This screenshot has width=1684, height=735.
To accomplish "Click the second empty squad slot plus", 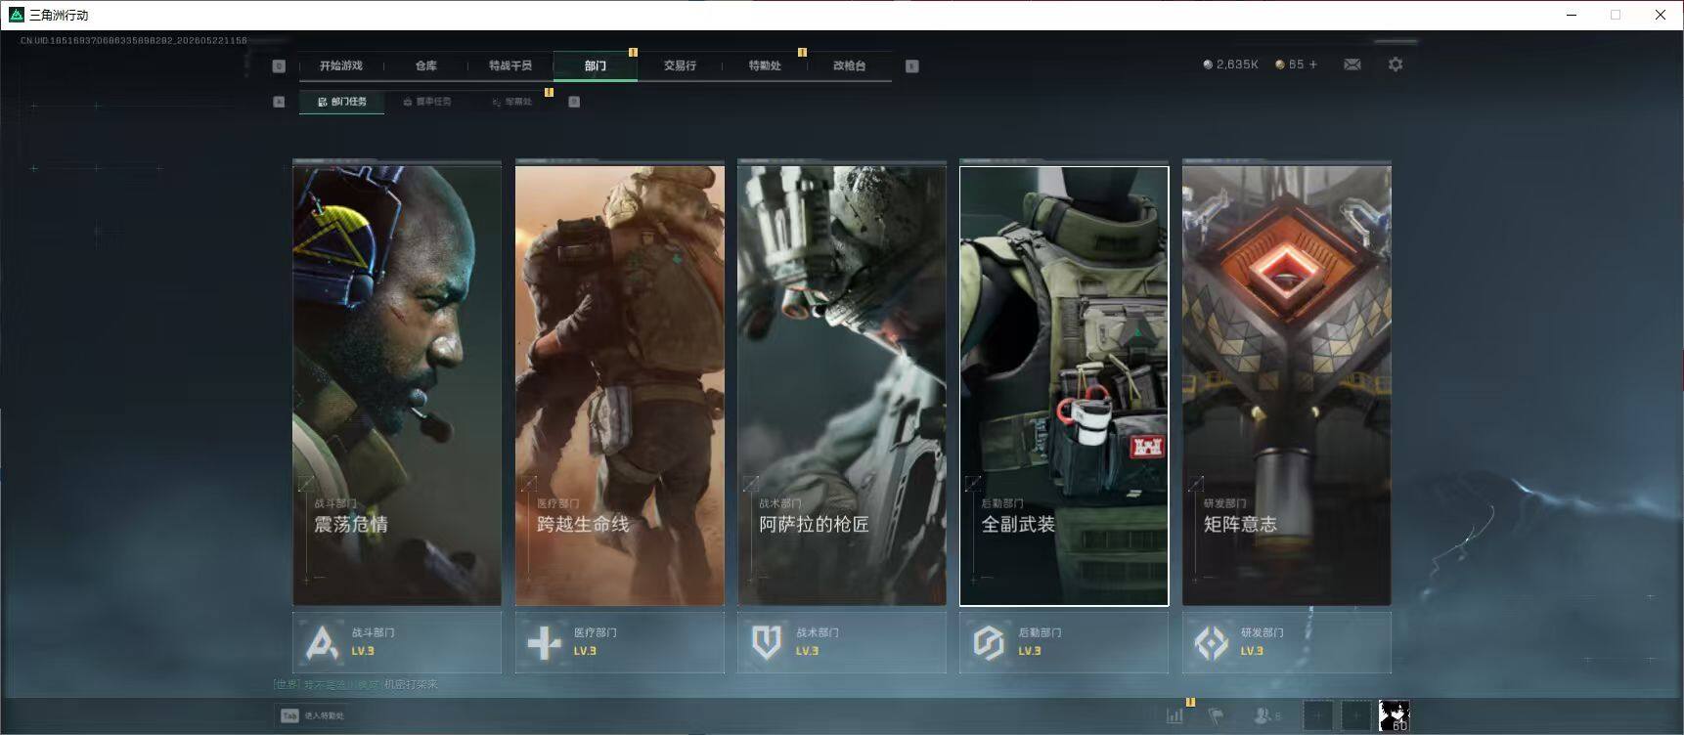I will 1355,715.
